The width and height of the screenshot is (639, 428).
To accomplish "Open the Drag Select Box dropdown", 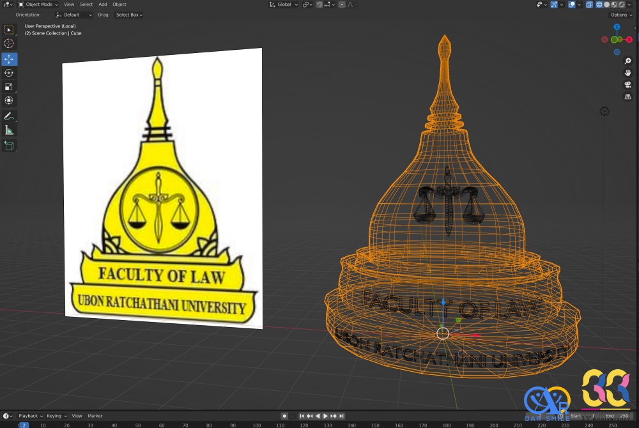I will tap(129, 15).
